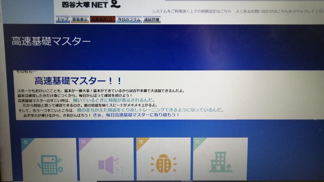Open the 社 social studies building tile

tap(221, 159)
